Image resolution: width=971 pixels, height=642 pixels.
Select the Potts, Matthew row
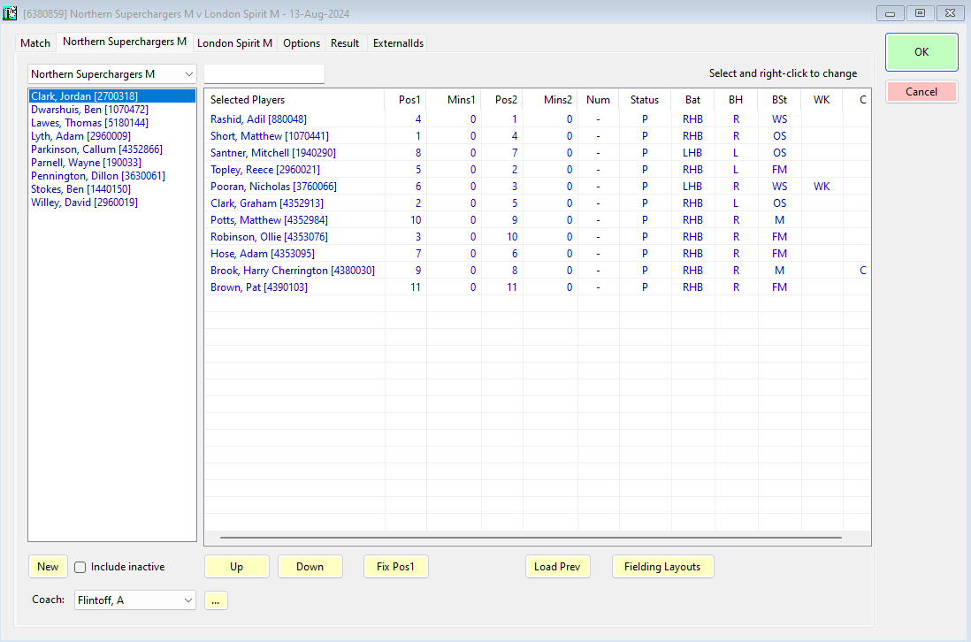[x=538, y=220]
